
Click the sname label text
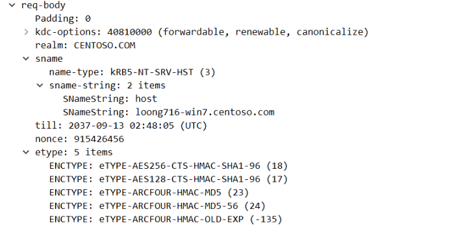coord(49,59)
